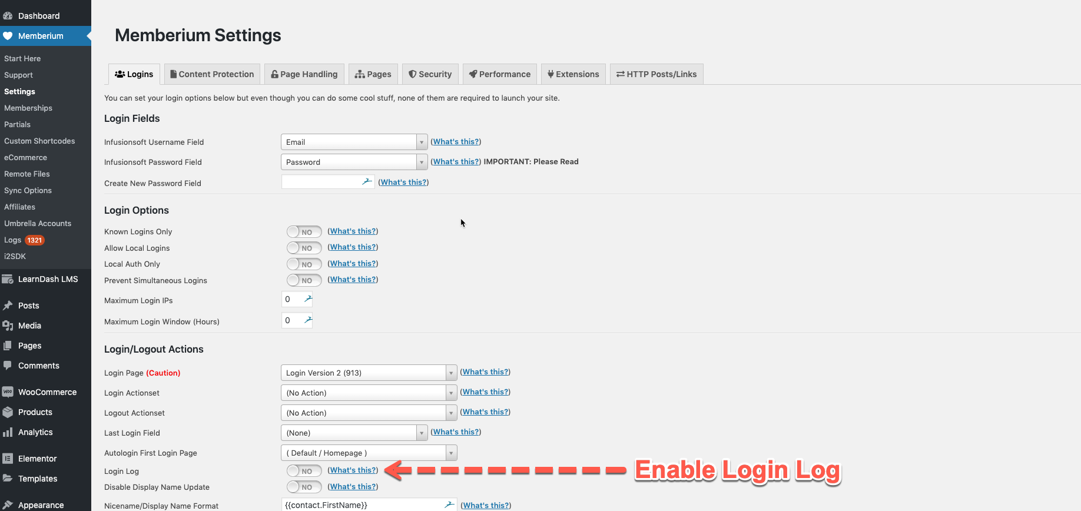Screen dimensions: 1081x511
Task: Click What's this link for Allow Local Logins
Action: pyautogui.click(x=353, y=247)
